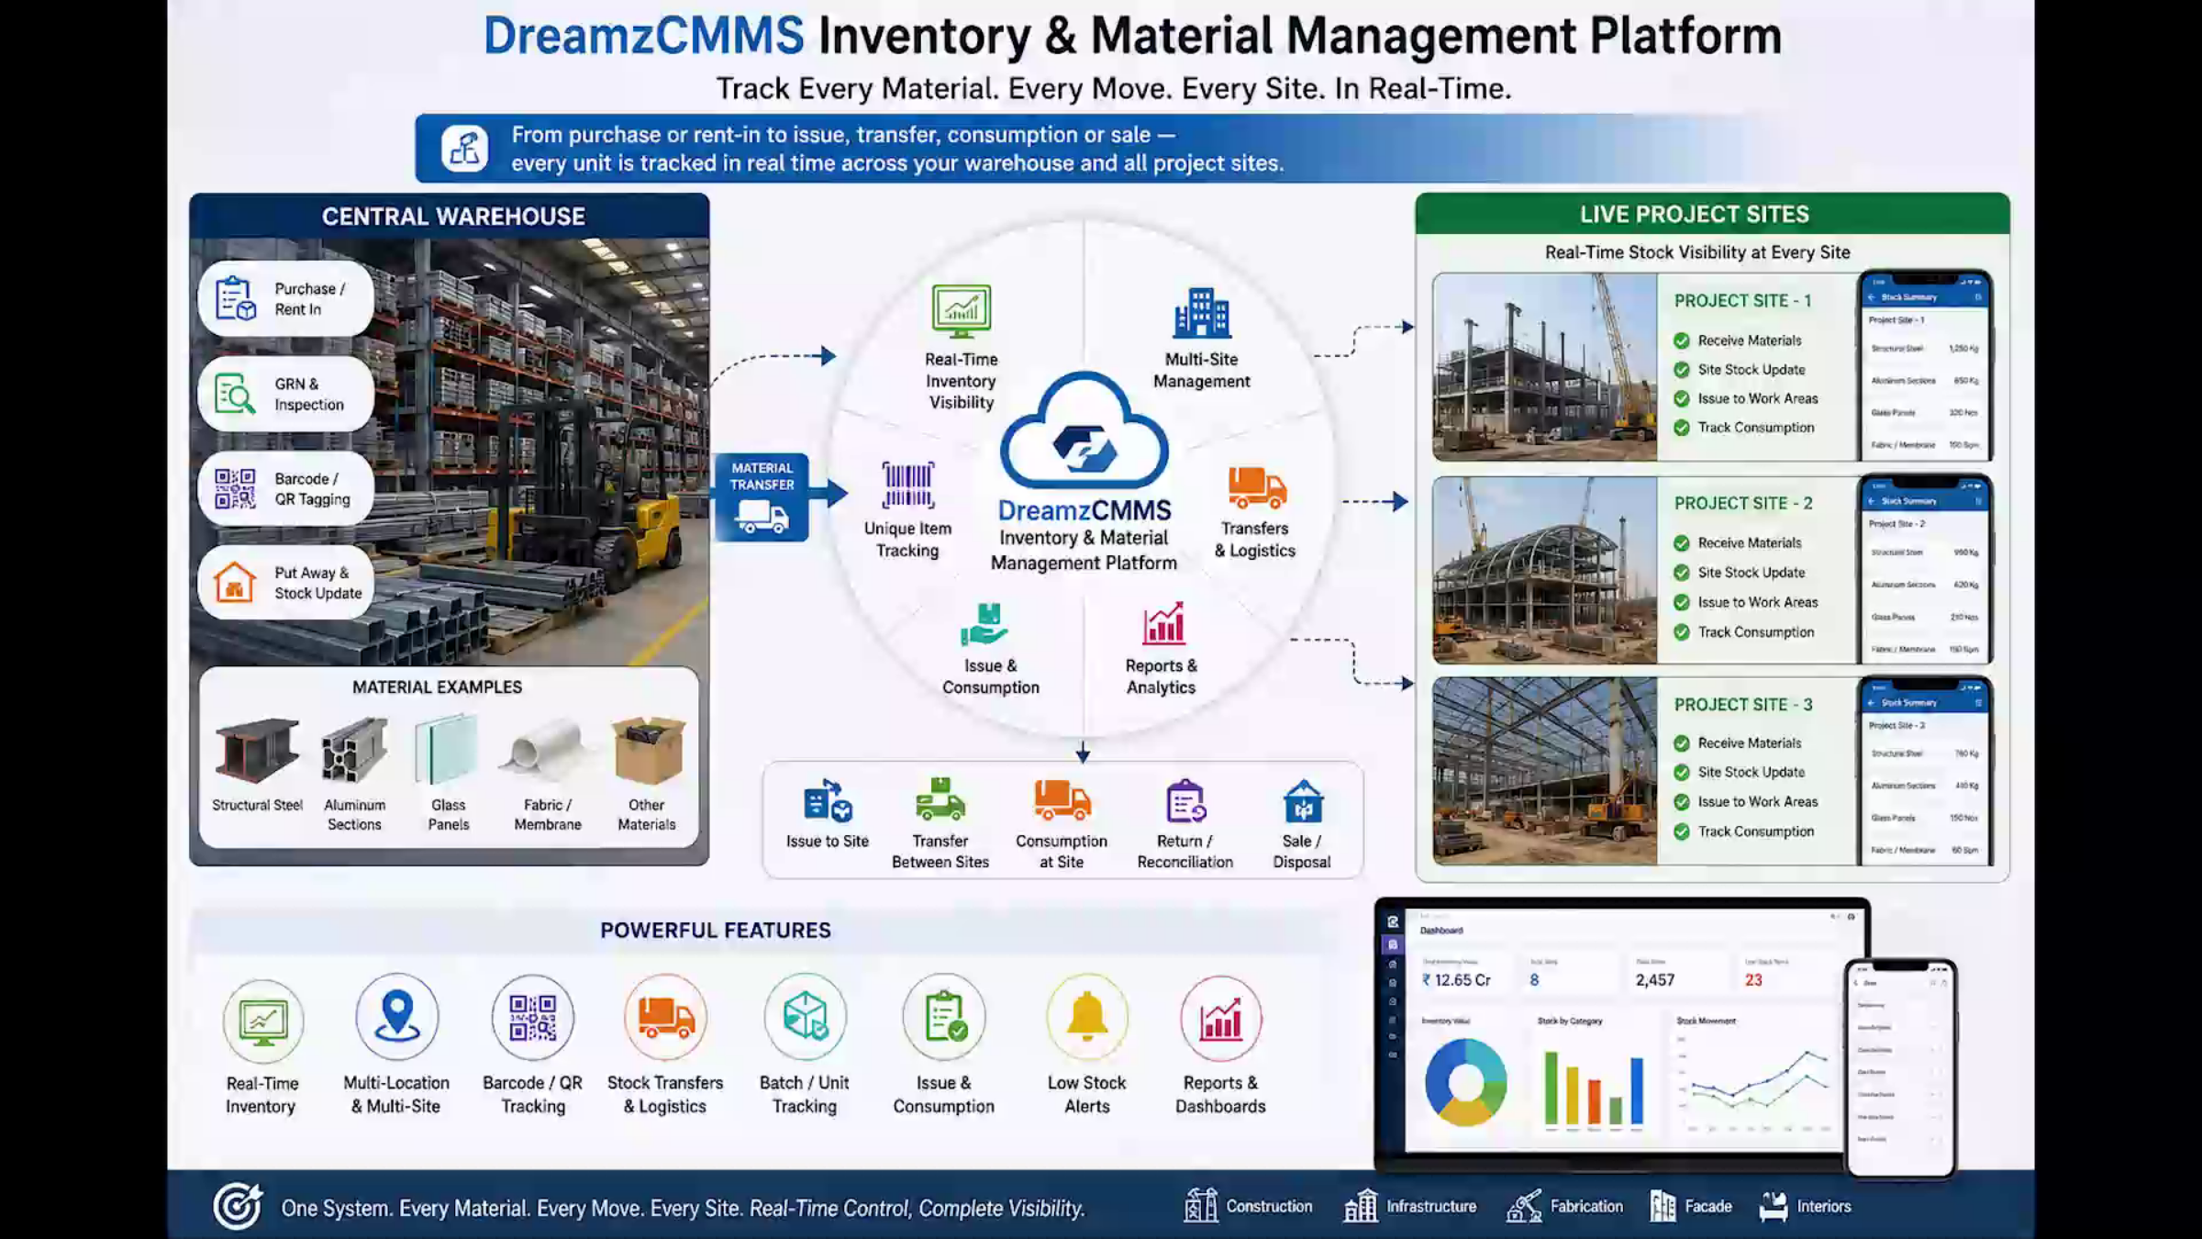Open the Batch / Unit Tracking cube icon
Screen dimensions: 2202x1239
pyautogui.click(x=806, y=1017)
